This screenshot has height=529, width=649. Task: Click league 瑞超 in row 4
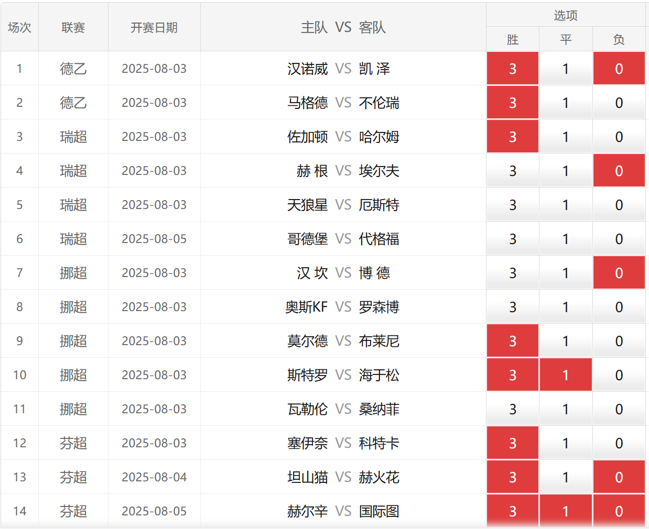tap(73, 171)
